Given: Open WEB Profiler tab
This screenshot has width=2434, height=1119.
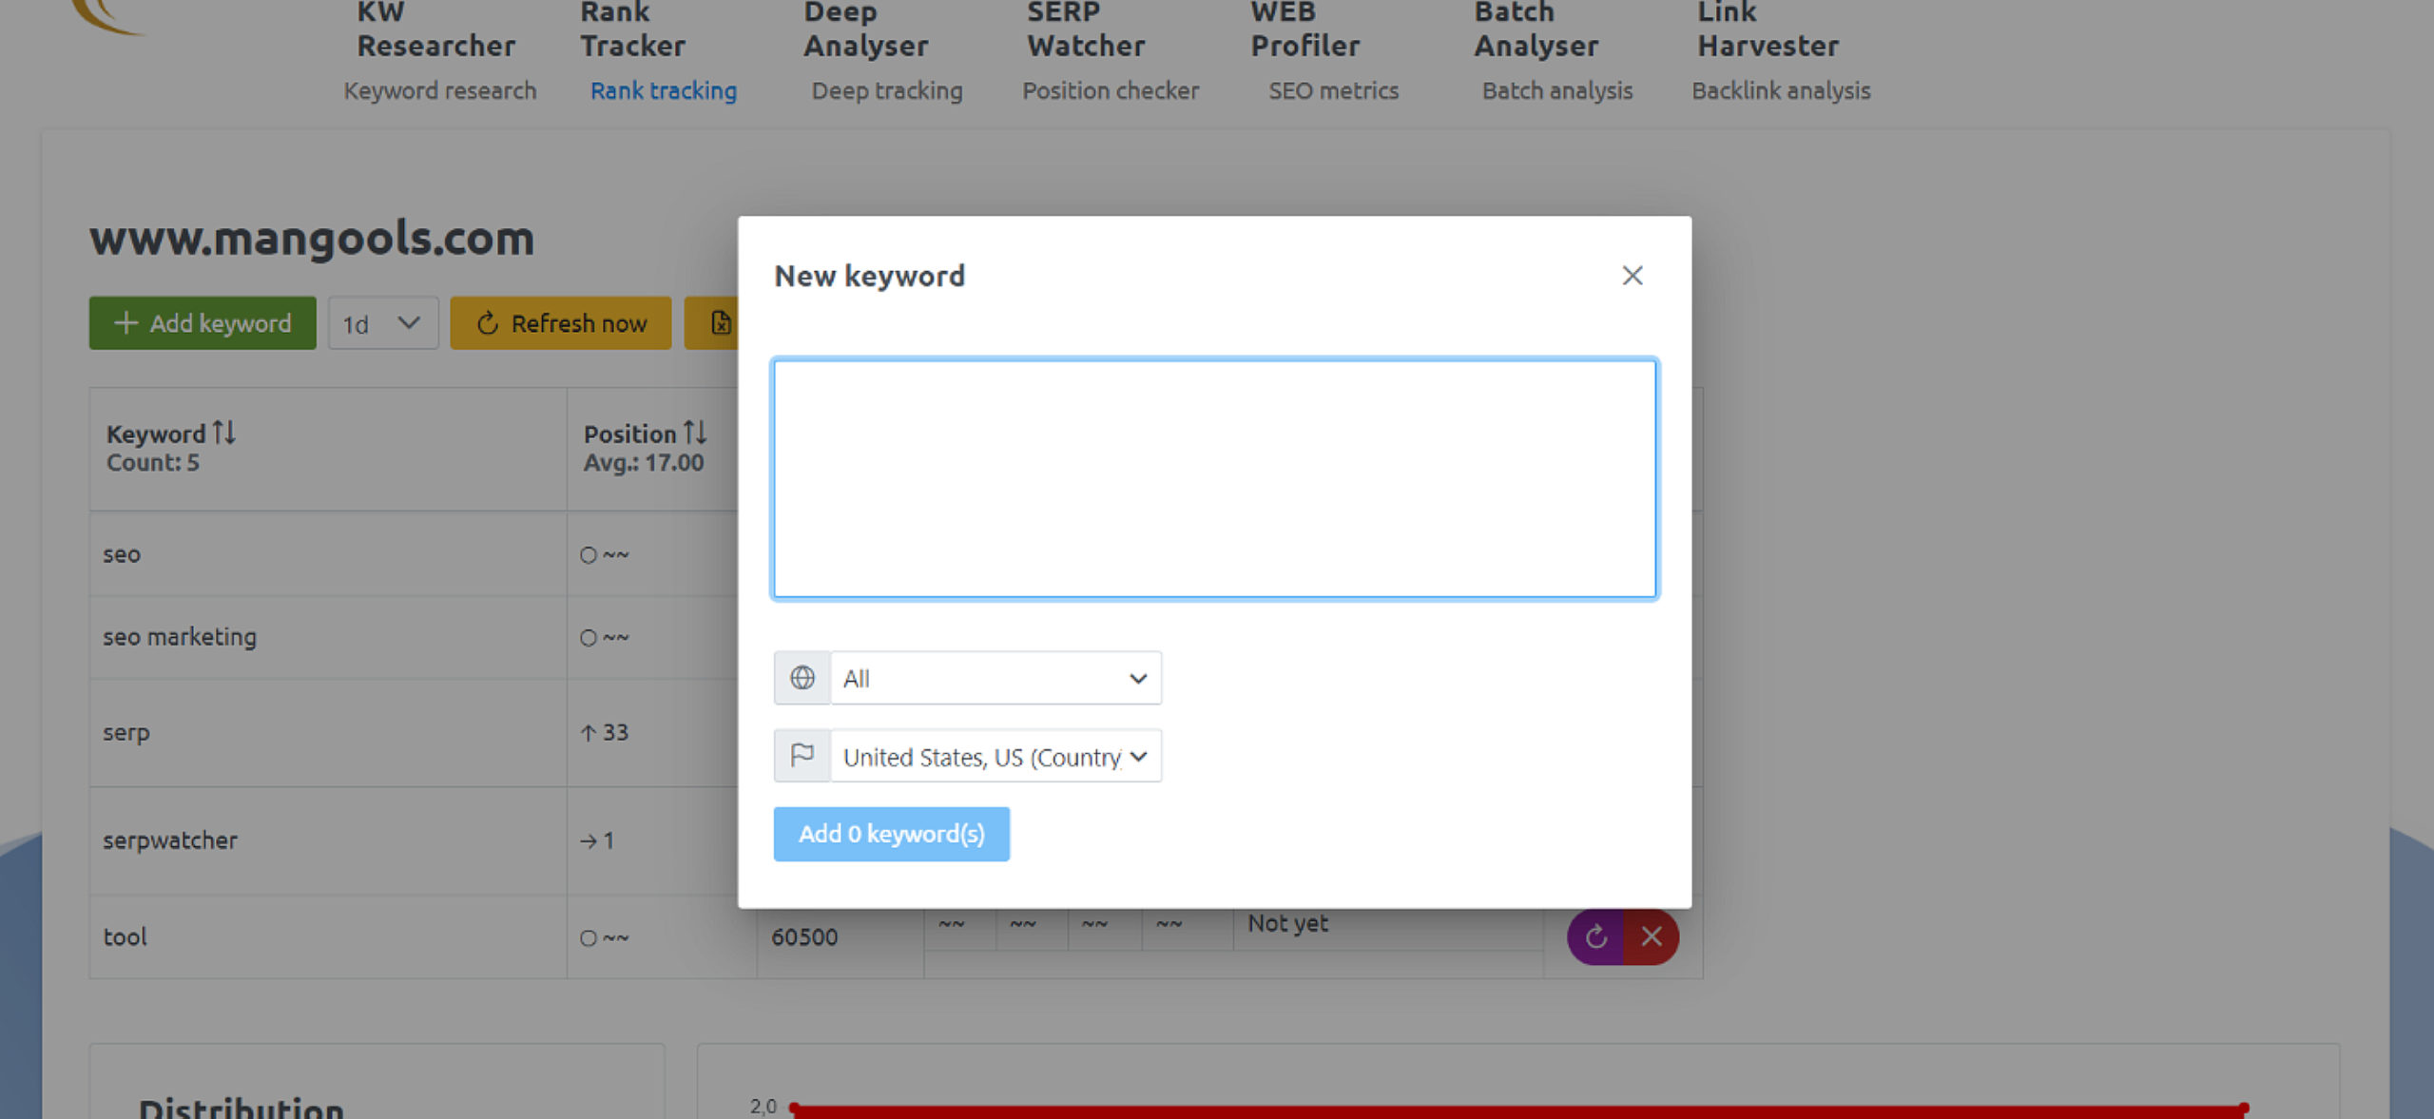Looking at the screenshot, I should (1304, 29).
